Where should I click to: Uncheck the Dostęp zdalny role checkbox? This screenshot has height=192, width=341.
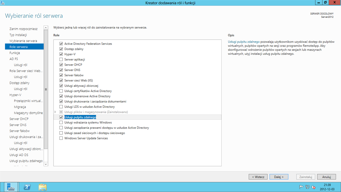click(x=61, y=49)
